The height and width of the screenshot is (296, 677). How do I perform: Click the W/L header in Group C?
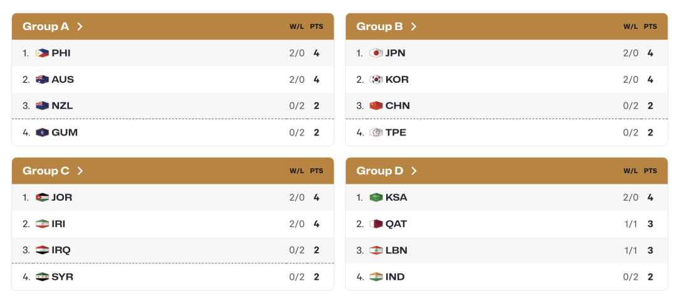pyautogui.click(x=297, y=171)
